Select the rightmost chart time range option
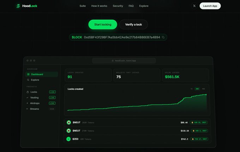Viewport: 240px width, 152px height. 203,89
